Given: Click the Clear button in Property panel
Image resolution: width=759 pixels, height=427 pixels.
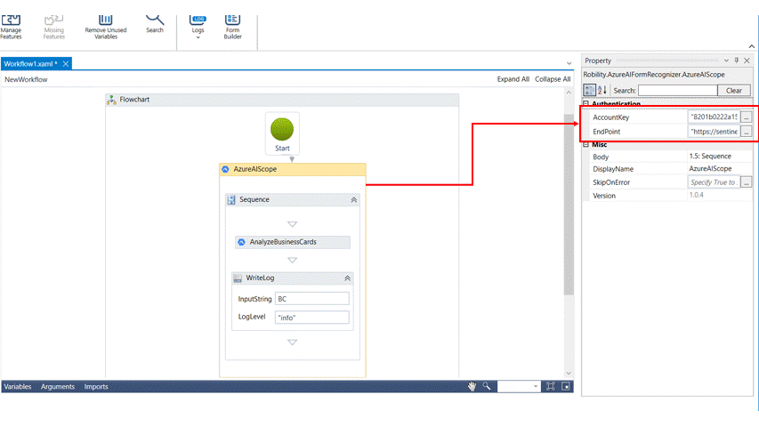Looking at the screenshot, I should [734, 90].
